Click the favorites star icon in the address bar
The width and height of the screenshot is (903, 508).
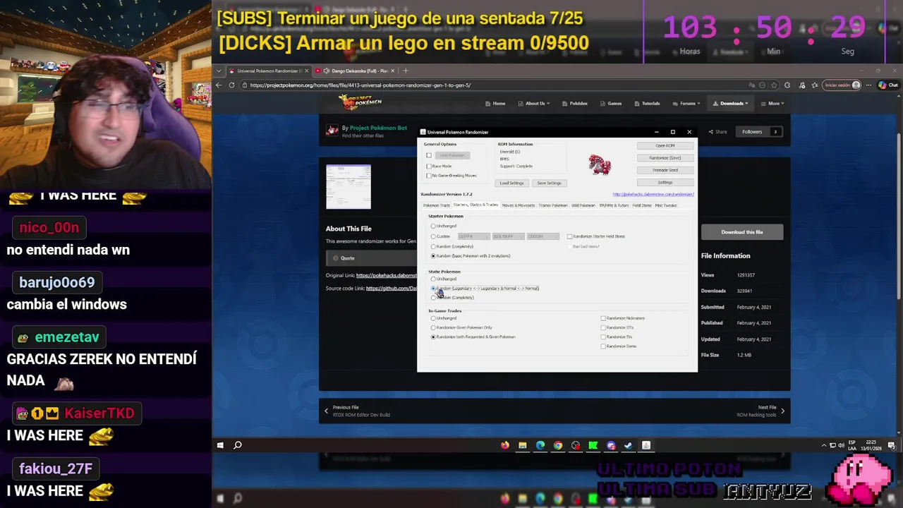click(x=775, y=85)
